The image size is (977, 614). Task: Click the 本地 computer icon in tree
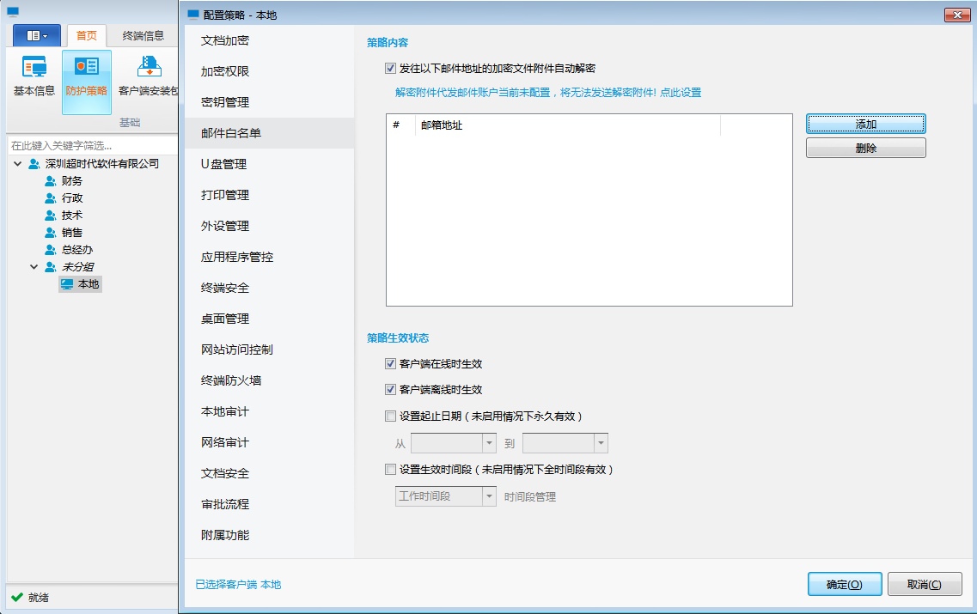pos(67,284)
